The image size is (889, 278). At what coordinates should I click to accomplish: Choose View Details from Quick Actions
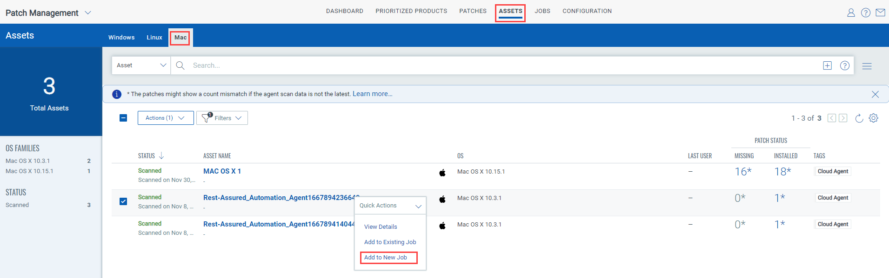[381, 227]
